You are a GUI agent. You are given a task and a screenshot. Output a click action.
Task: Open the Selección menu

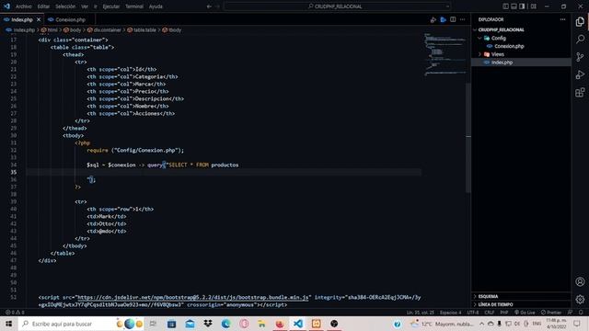[65, 6]
